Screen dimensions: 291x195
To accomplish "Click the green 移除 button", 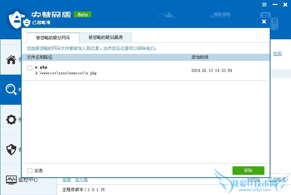I will tap(248, 171).
